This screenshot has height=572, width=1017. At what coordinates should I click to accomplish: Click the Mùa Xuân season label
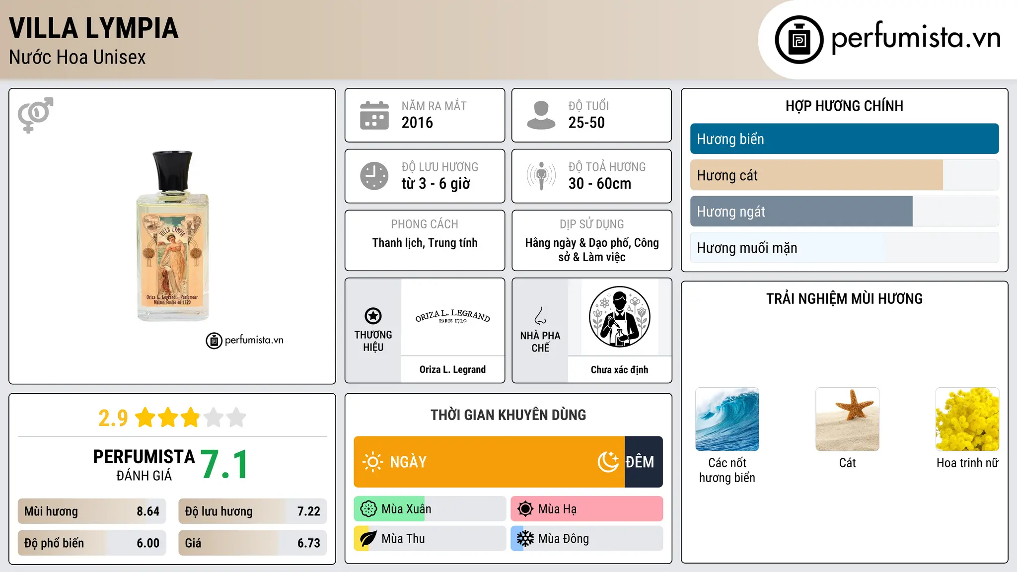click(x=406, y=509)
